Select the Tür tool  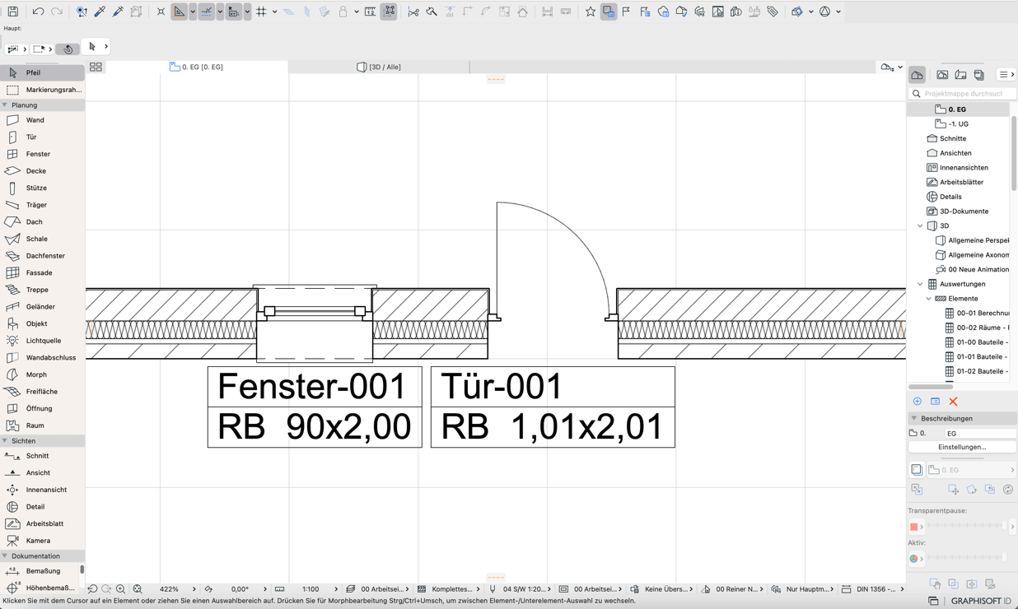coord(42,137)
